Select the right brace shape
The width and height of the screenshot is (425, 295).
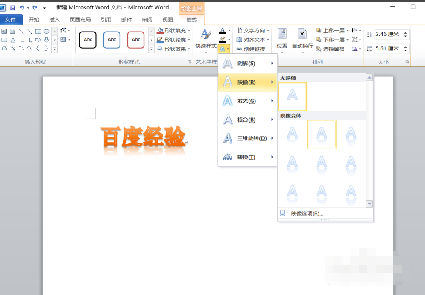[x=47, y=48]
